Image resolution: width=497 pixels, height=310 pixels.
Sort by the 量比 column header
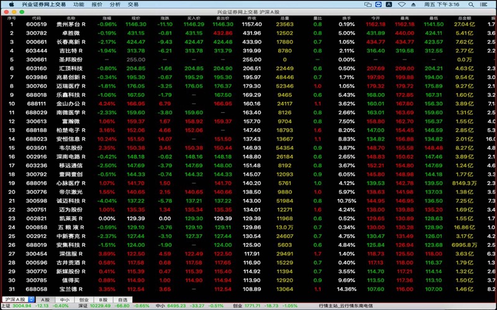(317, 19)
